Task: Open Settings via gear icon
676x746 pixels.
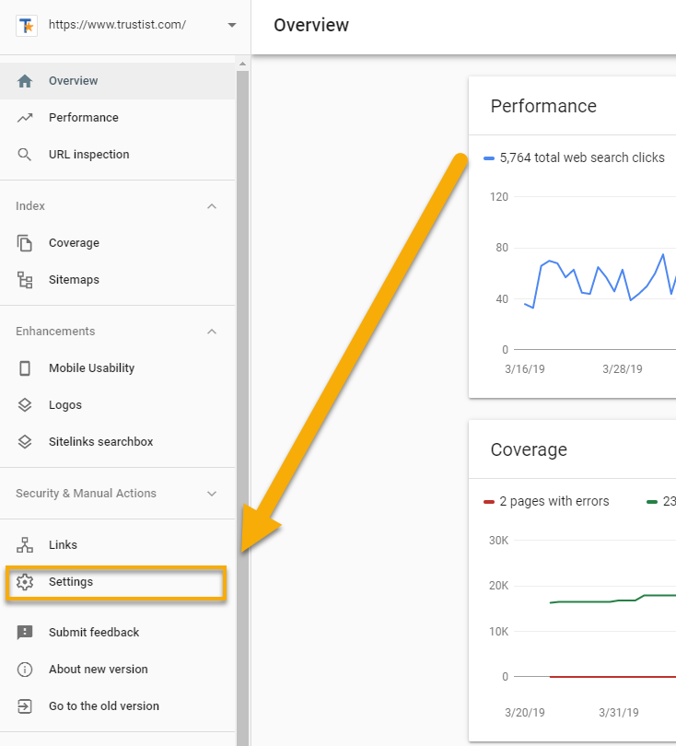Action: point(24,581)
